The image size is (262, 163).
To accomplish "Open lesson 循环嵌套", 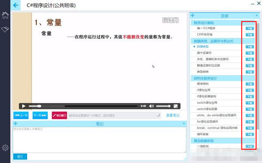I will (203, 134).
